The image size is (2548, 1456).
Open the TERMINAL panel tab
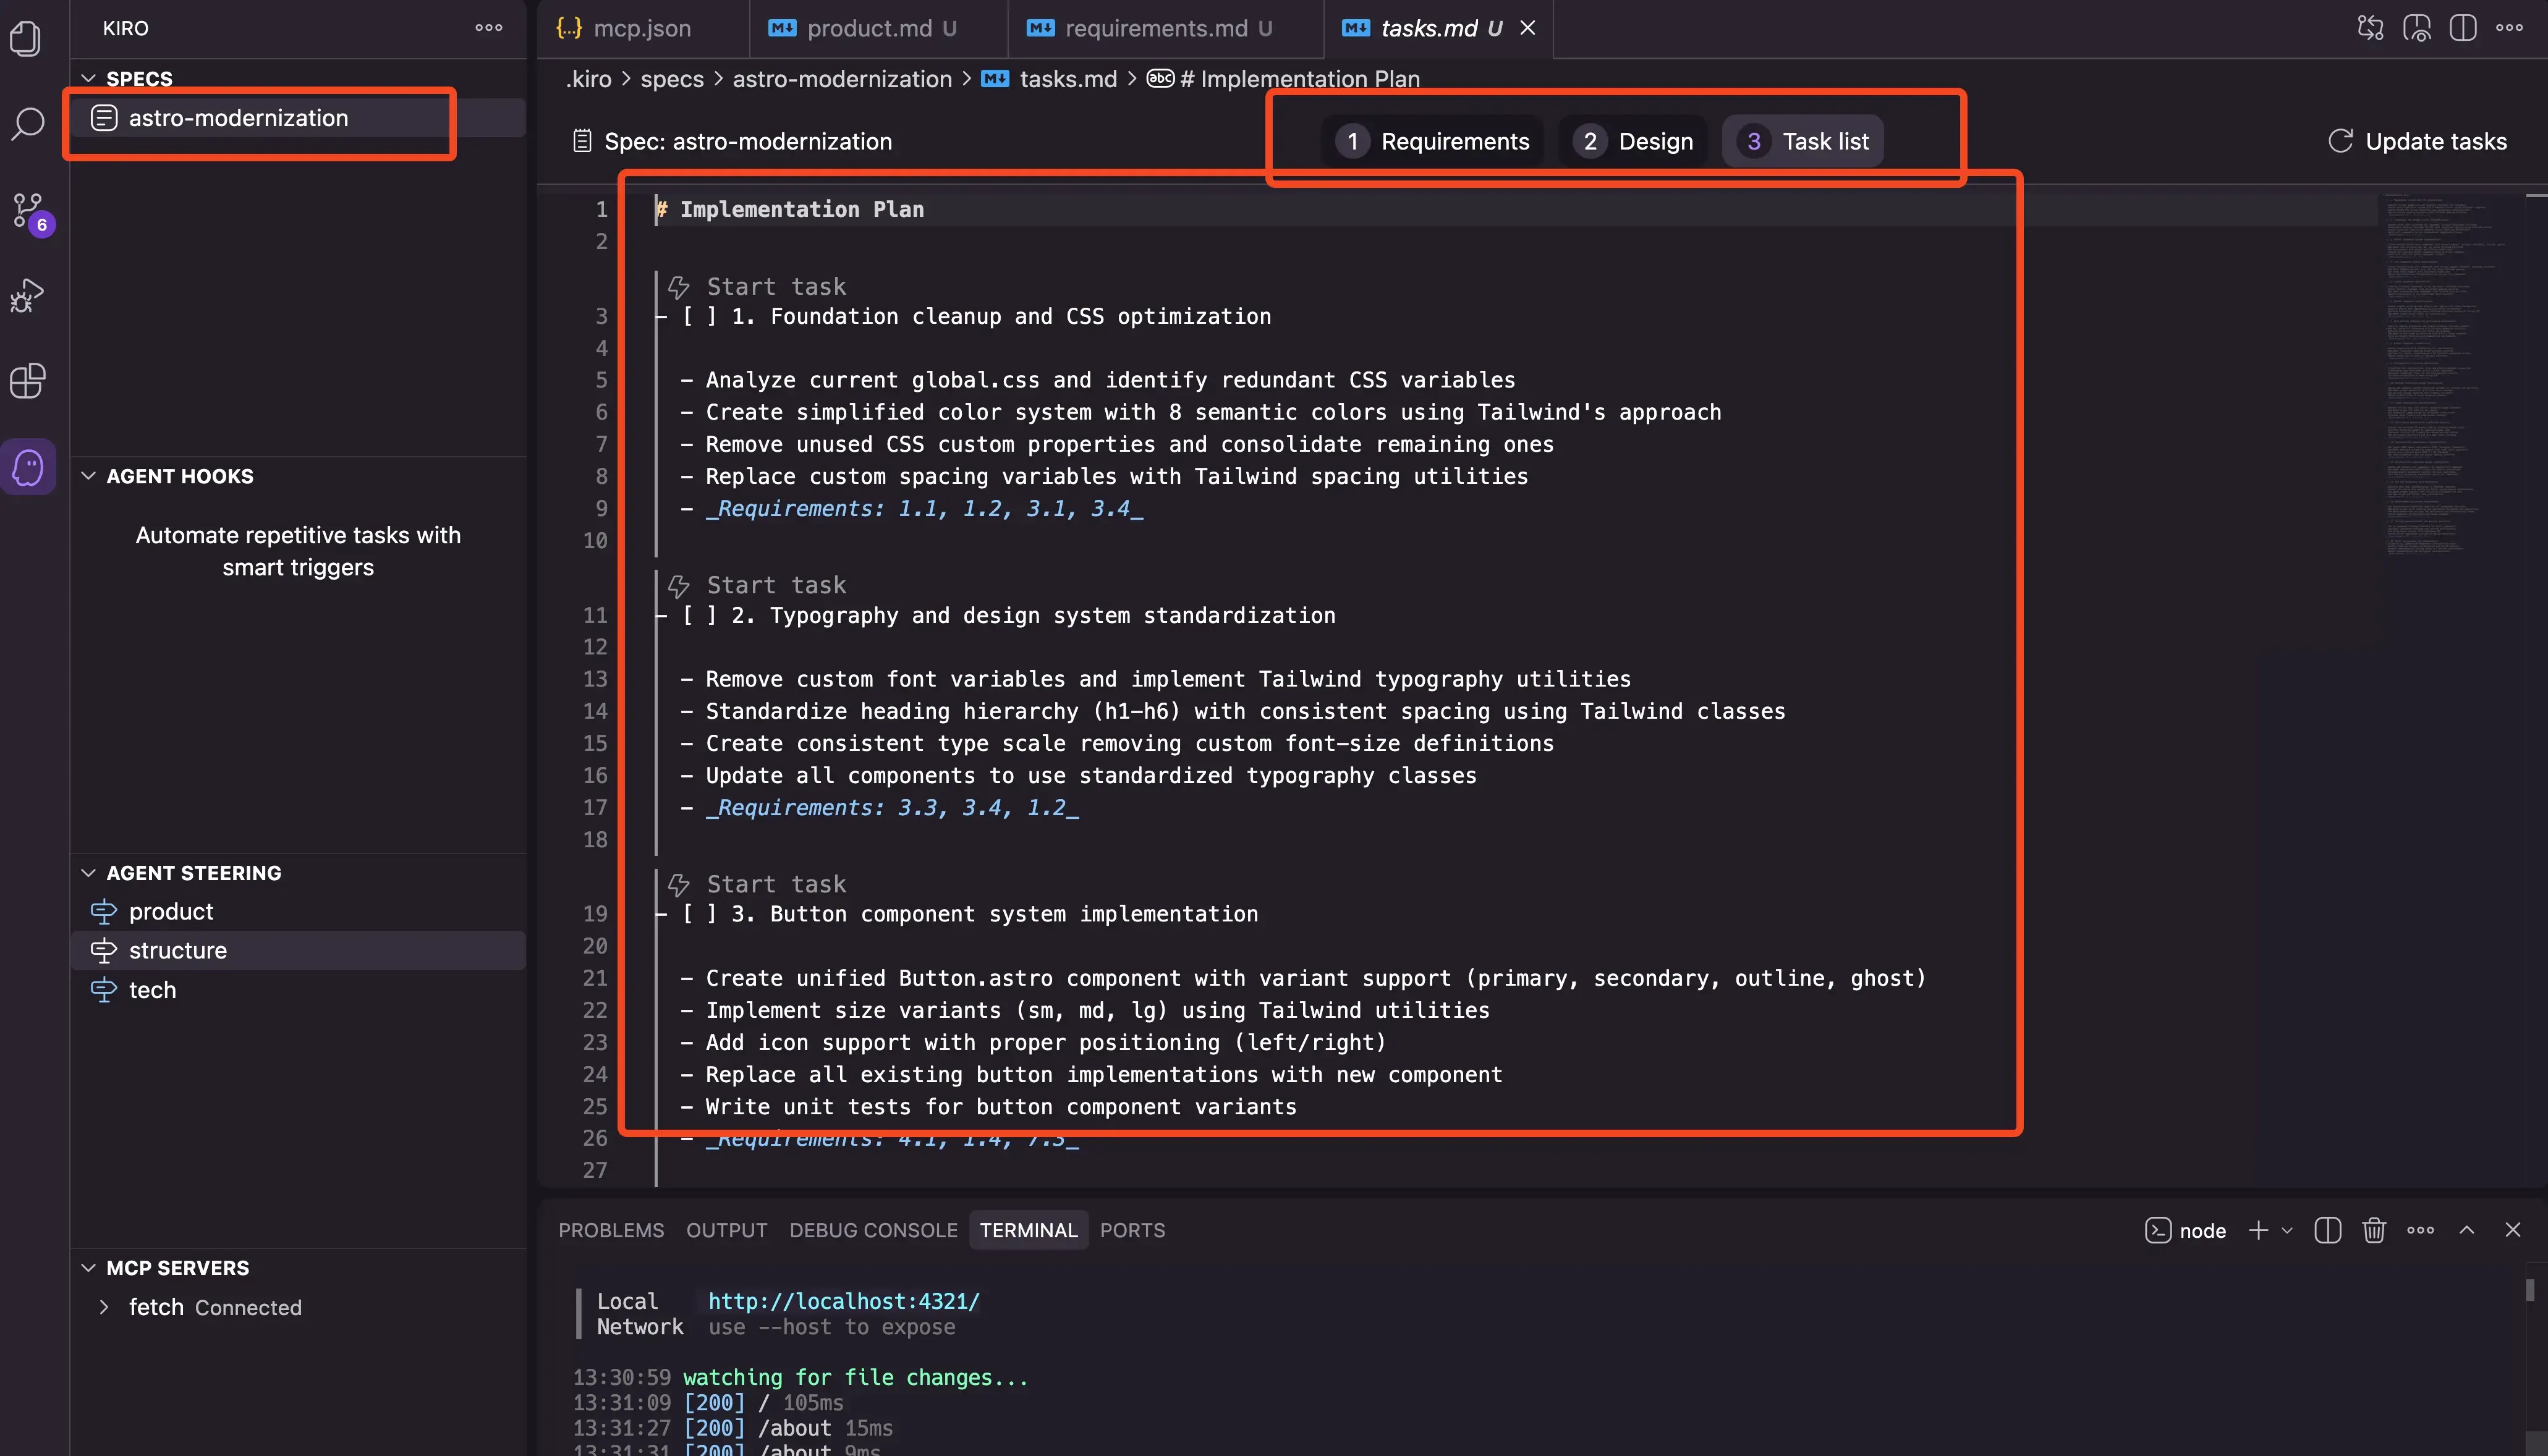[x=1028, y=1230]
